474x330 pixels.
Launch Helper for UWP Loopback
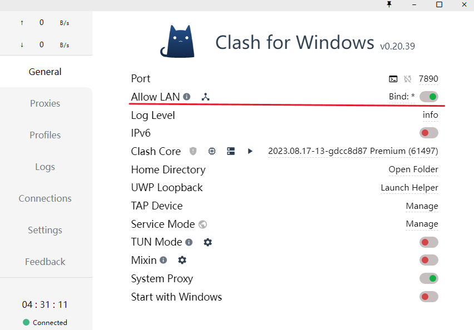[x=409, y=188]
